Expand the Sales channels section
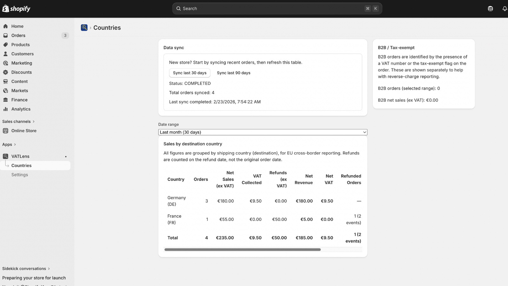Screen dimensions: 508x286 point(18,121)
